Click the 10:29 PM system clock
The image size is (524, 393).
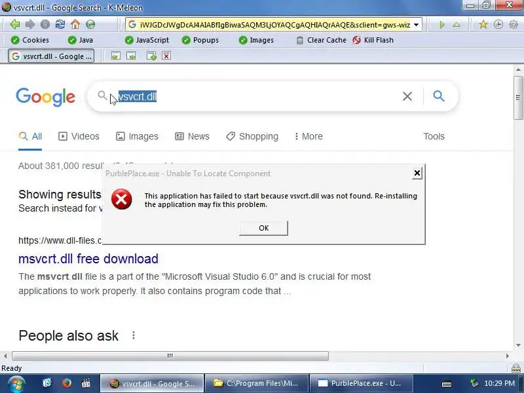click(499, 383)
